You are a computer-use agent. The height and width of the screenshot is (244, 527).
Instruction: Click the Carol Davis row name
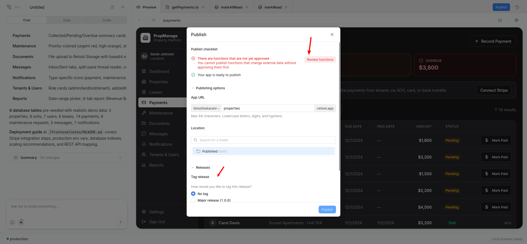tap(229, 223)
